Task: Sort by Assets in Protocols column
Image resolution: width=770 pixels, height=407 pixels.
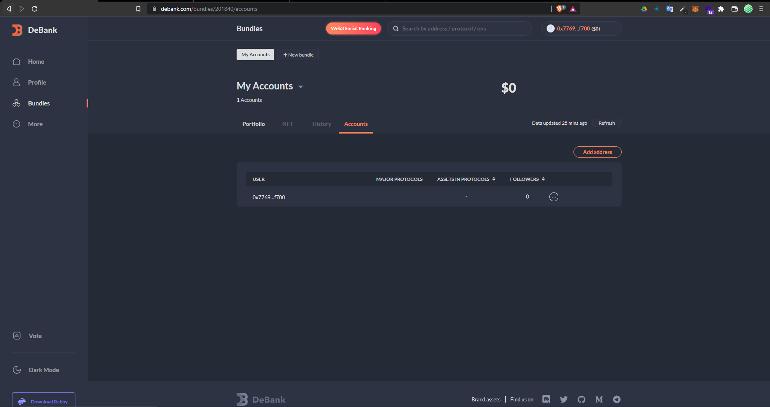Action: (466, 179)
